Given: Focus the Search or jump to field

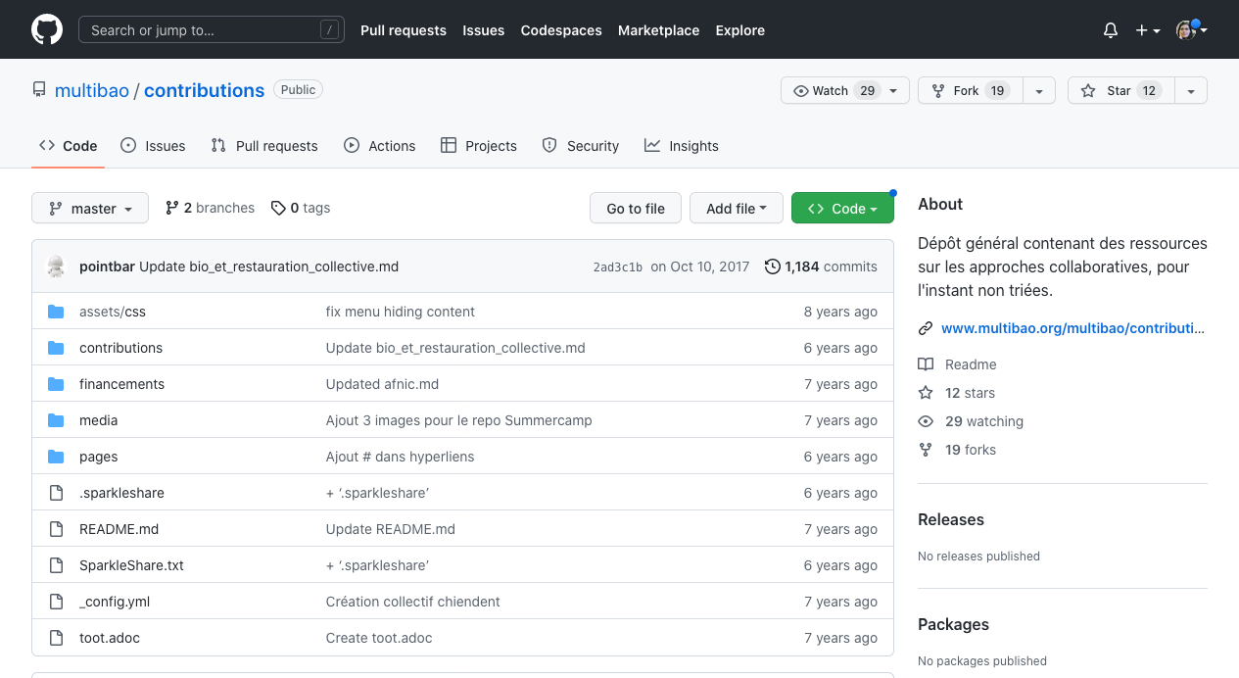Looking at the screenshot, I should (x=212, y=30).
